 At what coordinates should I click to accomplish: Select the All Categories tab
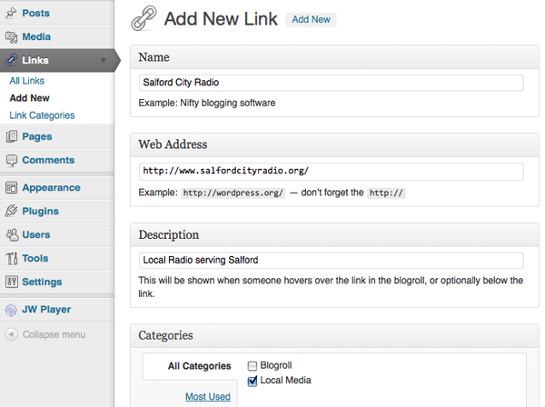(200, 366)
